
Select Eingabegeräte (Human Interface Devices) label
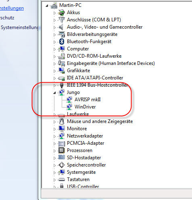pyautogui.click(x=111, y=63)
